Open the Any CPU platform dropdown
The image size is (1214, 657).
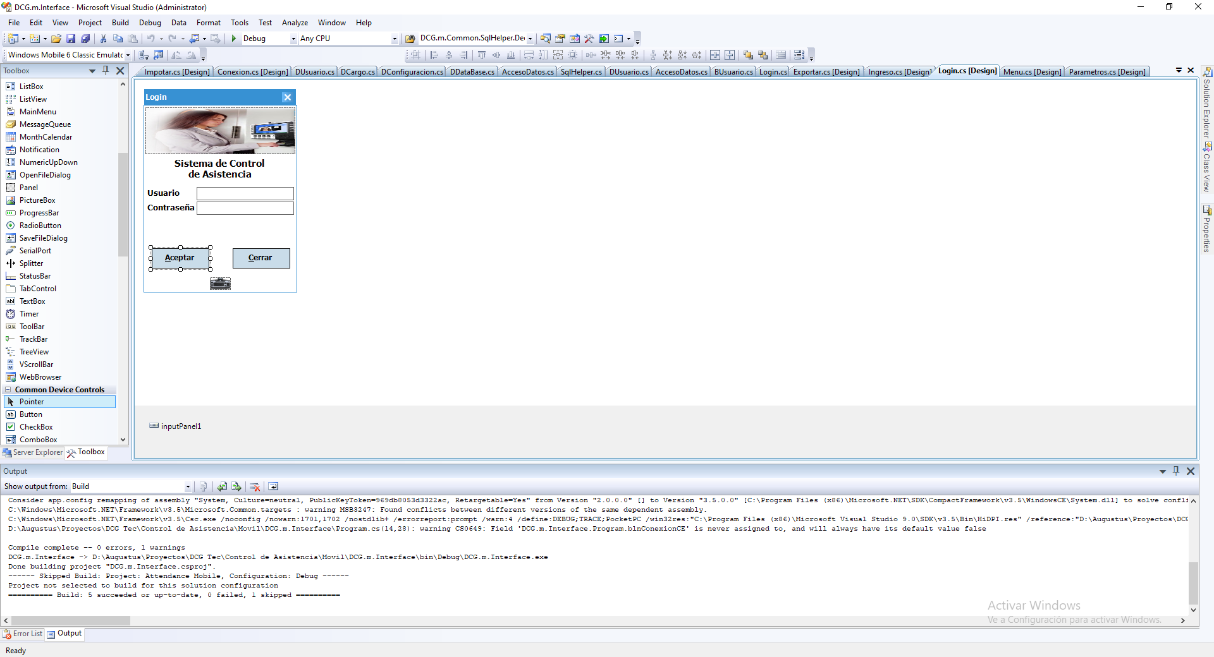coord(395,39)
